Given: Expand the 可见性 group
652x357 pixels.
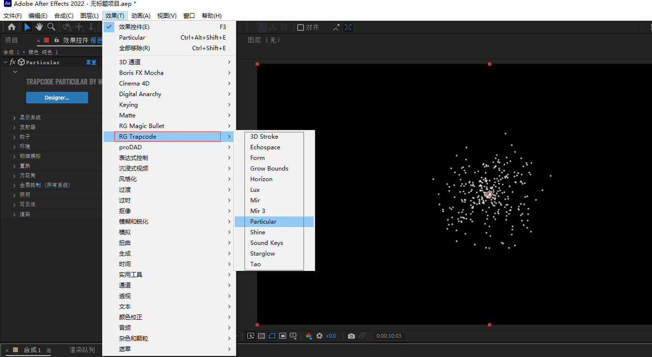Looking at the screenshot, I should click(x=15, y=204).
